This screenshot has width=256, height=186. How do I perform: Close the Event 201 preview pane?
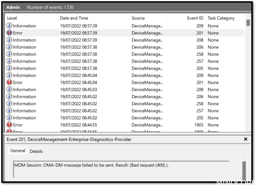[245, 139]
